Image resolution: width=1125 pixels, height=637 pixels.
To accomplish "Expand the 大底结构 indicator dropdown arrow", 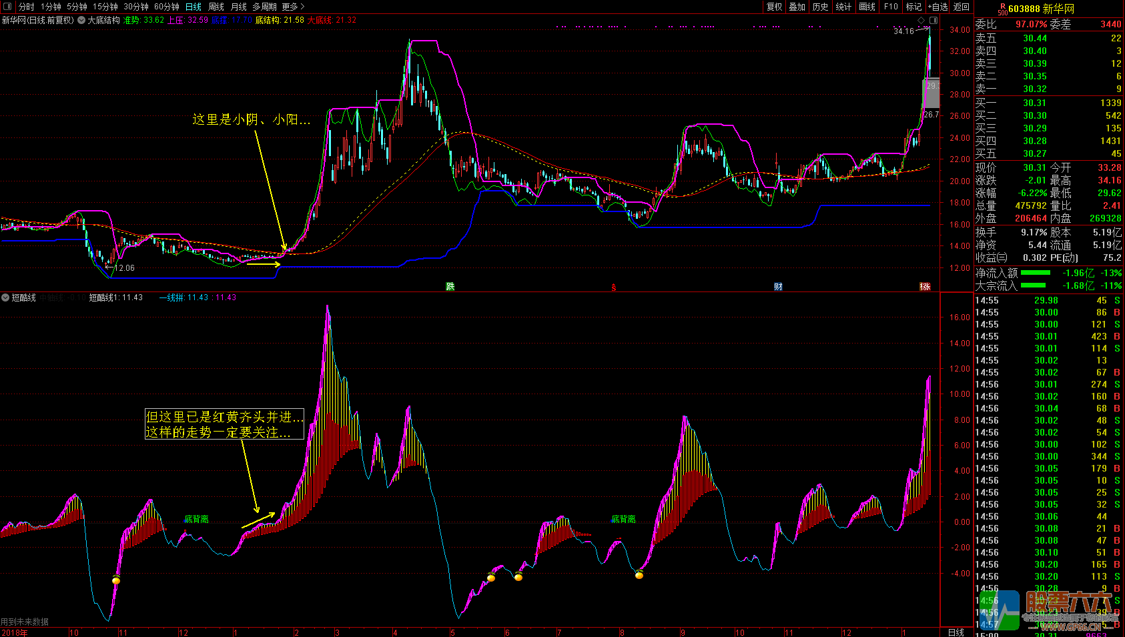I will (81, 20).
